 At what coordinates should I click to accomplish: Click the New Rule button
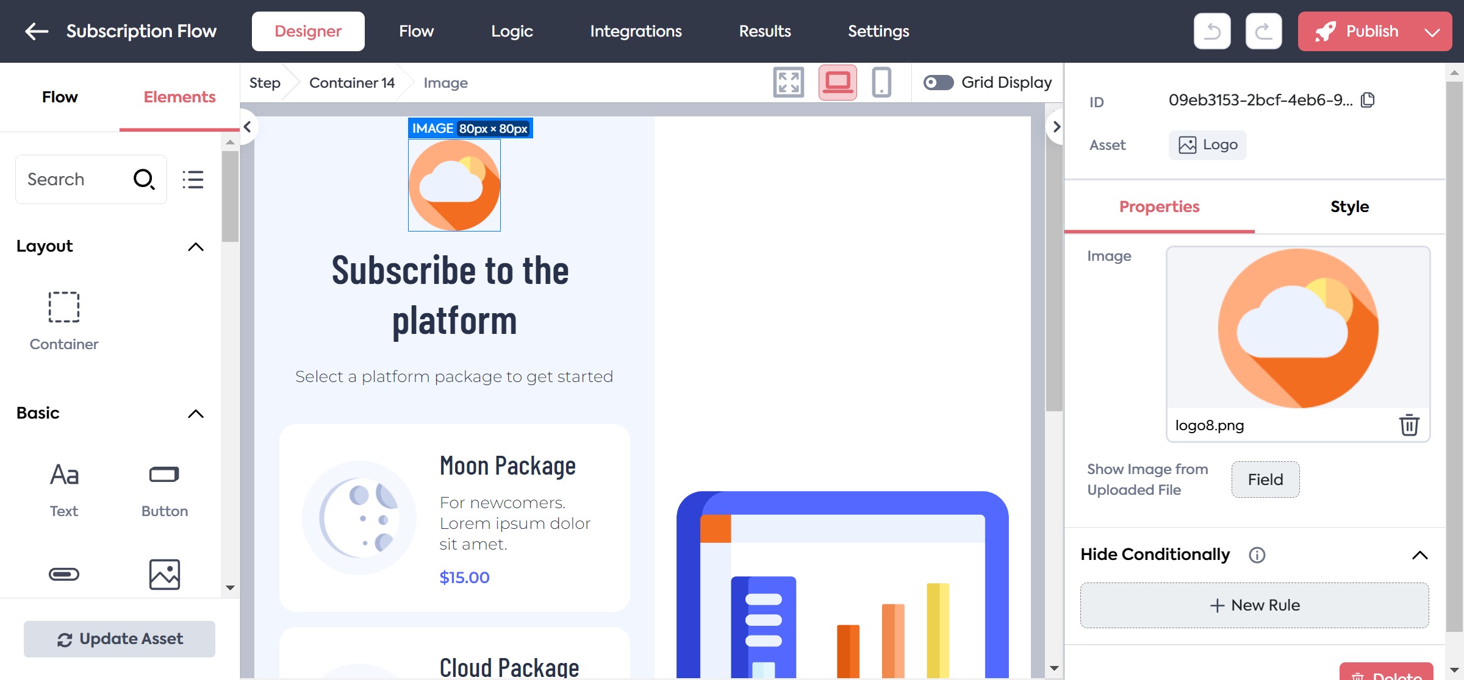tap(1254, 605)
